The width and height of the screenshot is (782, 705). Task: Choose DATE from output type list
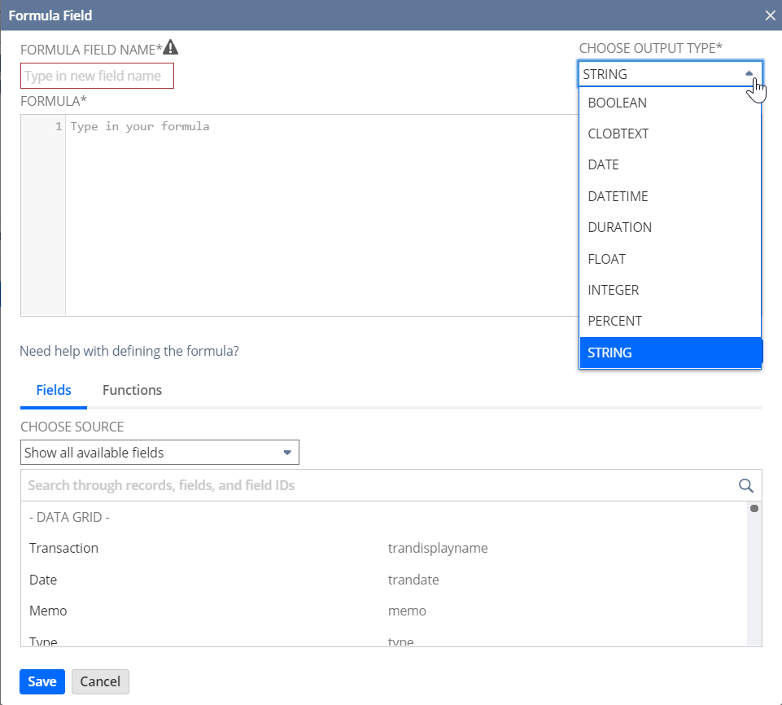click(x=671, y=164)
